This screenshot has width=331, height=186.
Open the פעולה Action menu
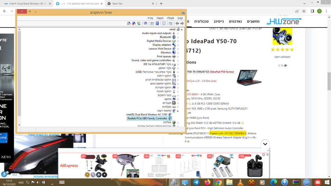170,18
